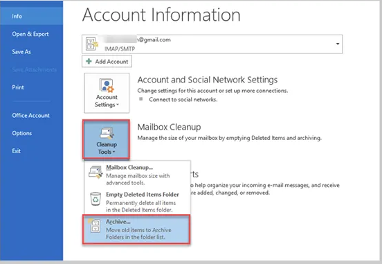Click the Account Information title

point(161,15)
